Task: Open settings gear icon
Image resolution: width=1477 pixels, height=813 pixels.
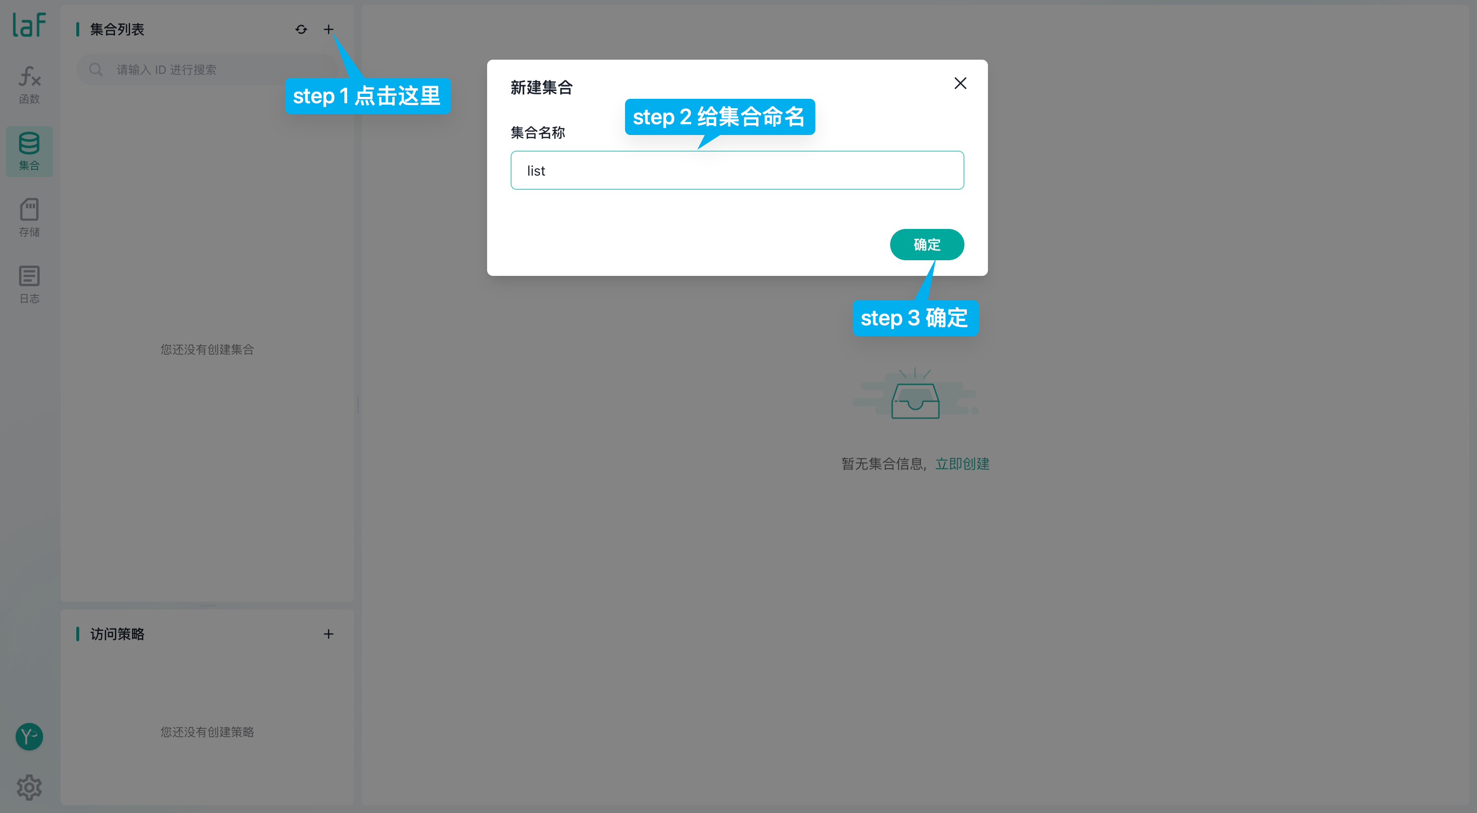Action: coord(29,787)
